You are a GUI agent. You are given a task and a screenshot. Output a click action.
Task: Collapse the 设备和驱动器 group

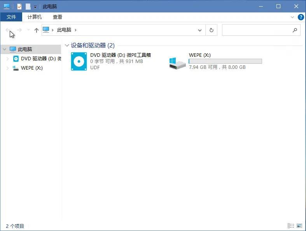67,45
